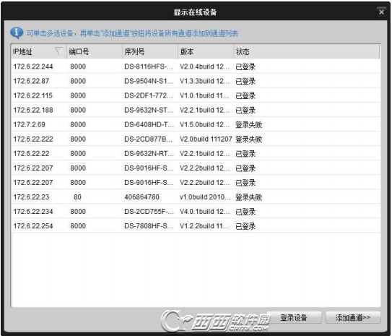Click version V1.2.2build 11... cell
This screenshot has width=392, height=336.
pyautogui.click(x=204, y=226)
